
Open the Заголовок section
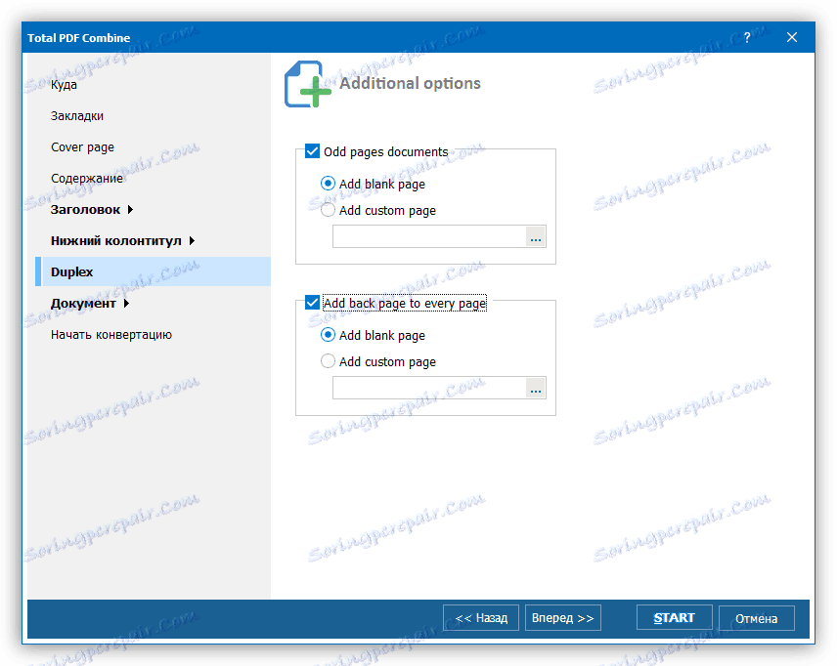pos(85,210)
